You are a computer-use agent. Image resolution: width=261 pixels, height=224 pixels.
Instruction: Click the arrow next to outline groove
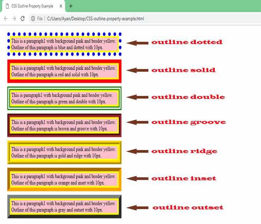[x=137, y=122]
